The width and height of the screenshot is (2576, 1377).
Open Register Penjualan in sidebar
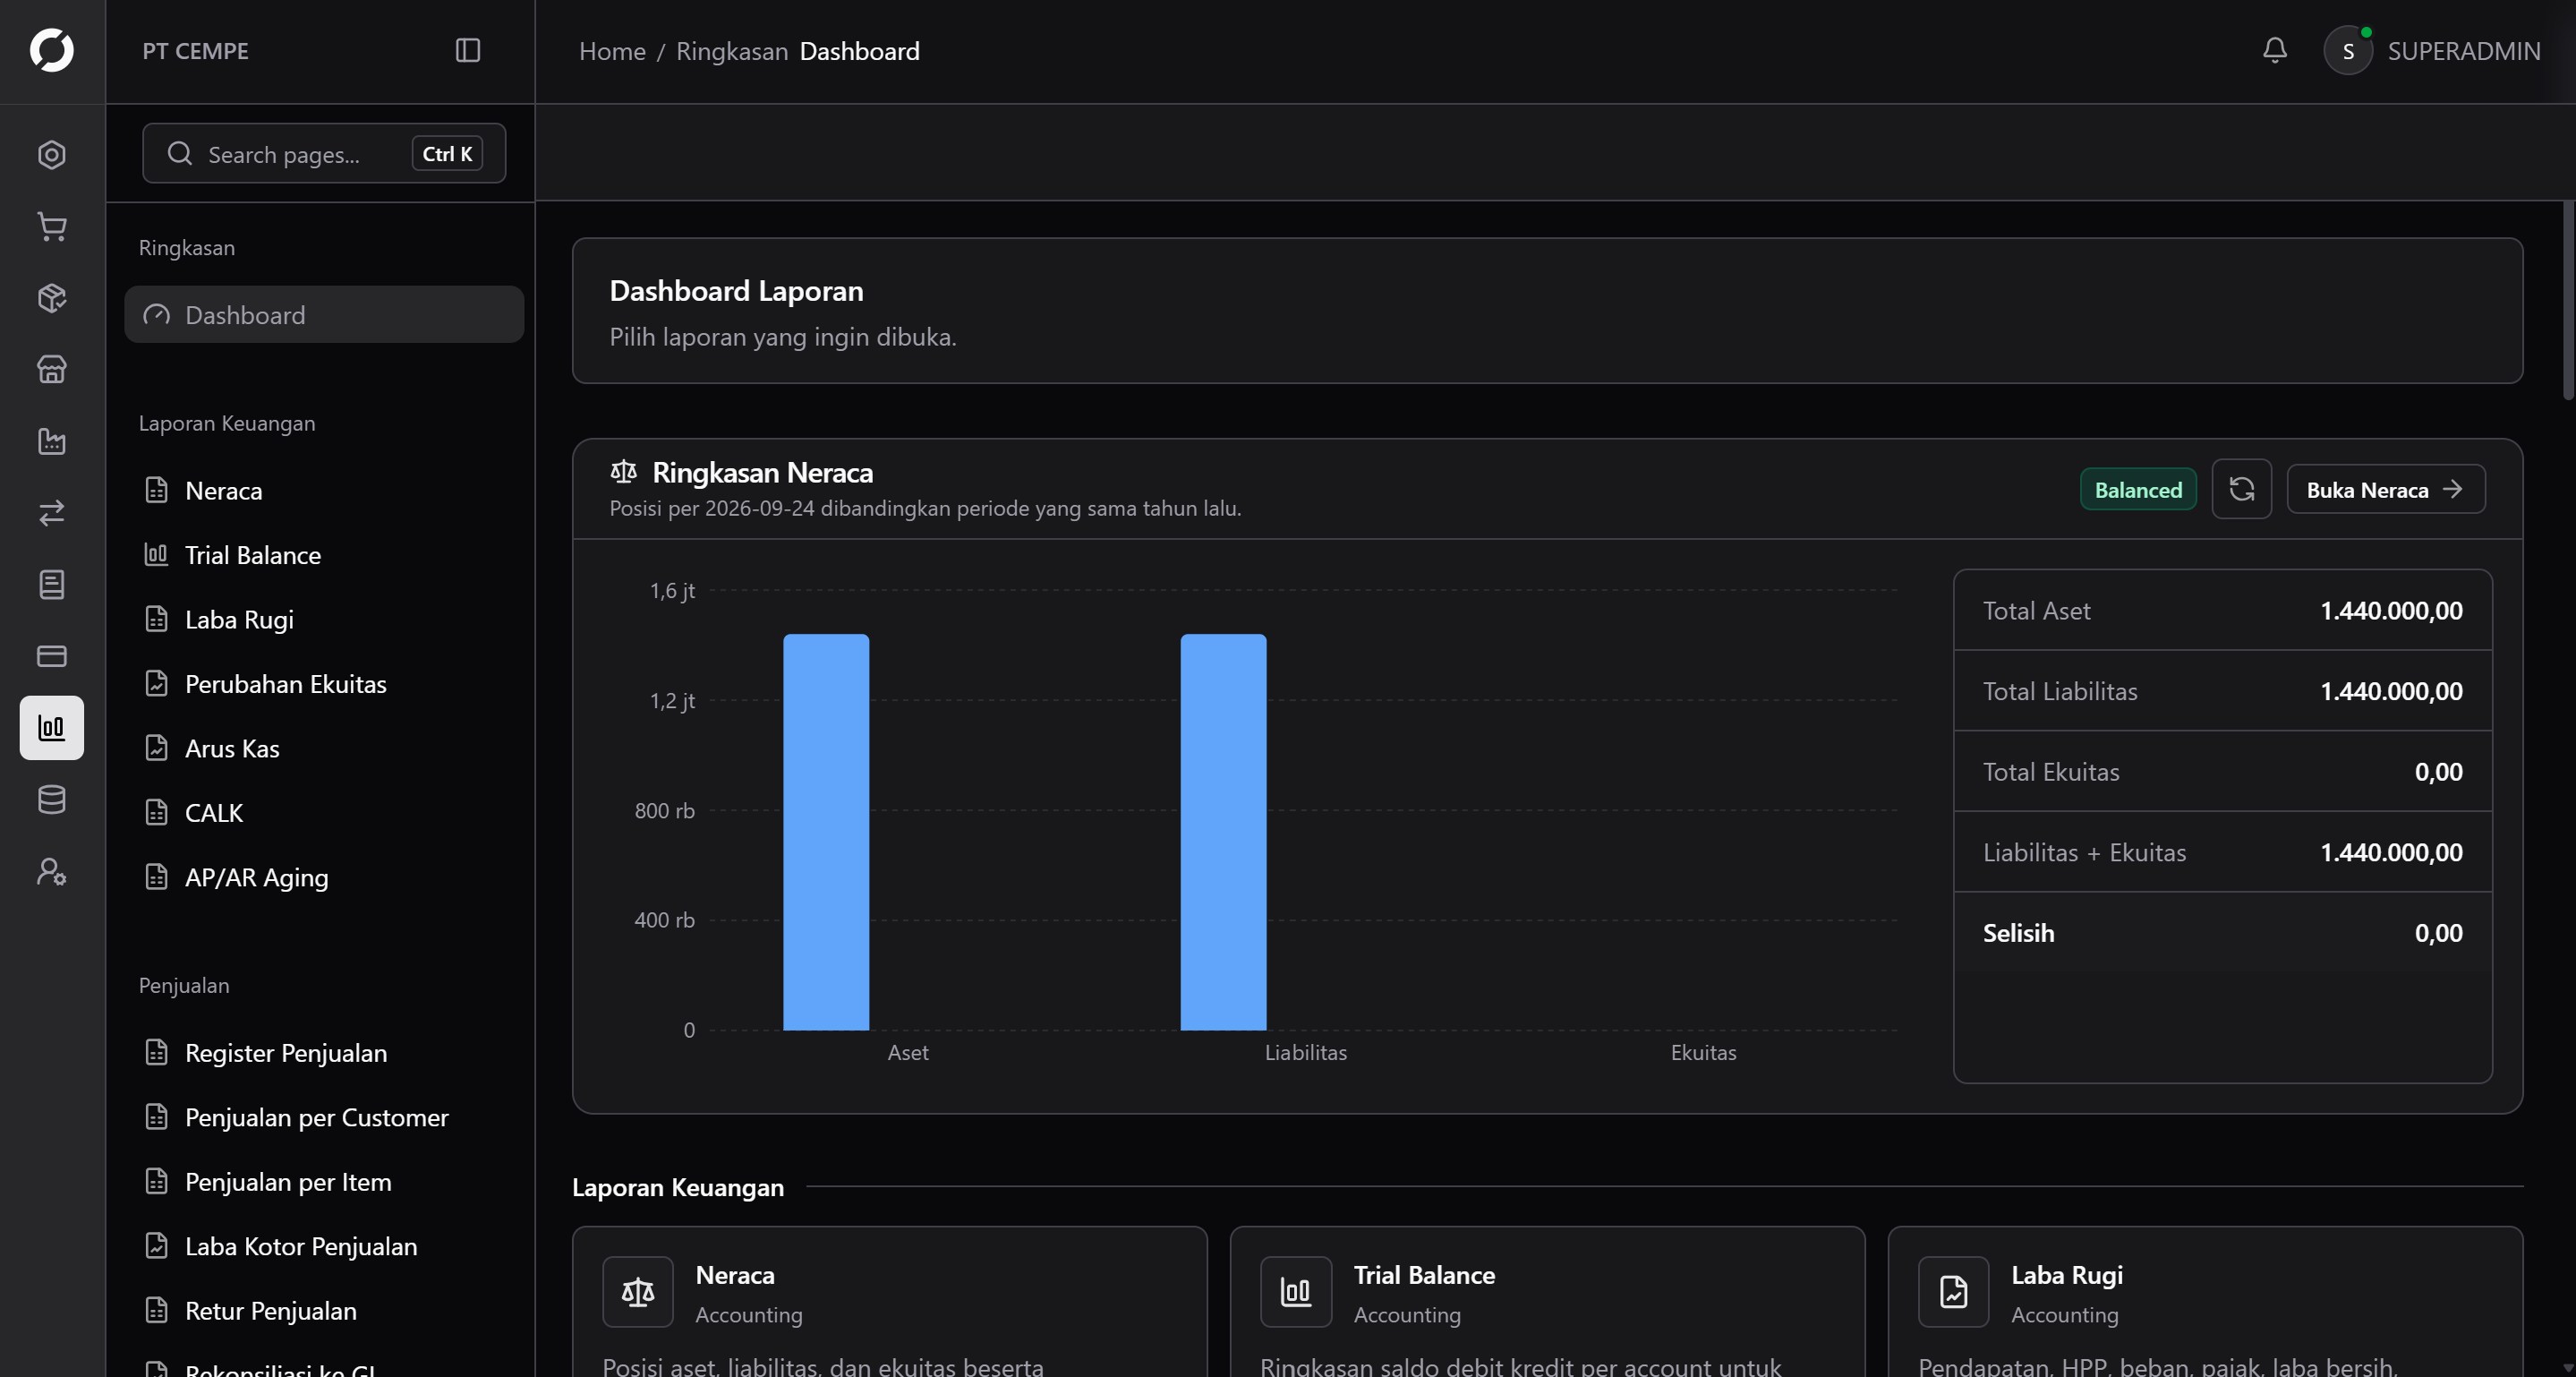324,1053
